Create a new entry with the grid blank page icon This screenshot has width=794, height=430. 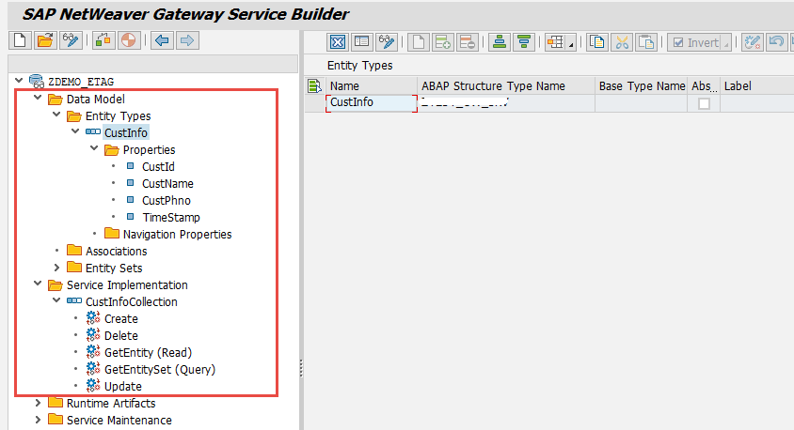419,42
